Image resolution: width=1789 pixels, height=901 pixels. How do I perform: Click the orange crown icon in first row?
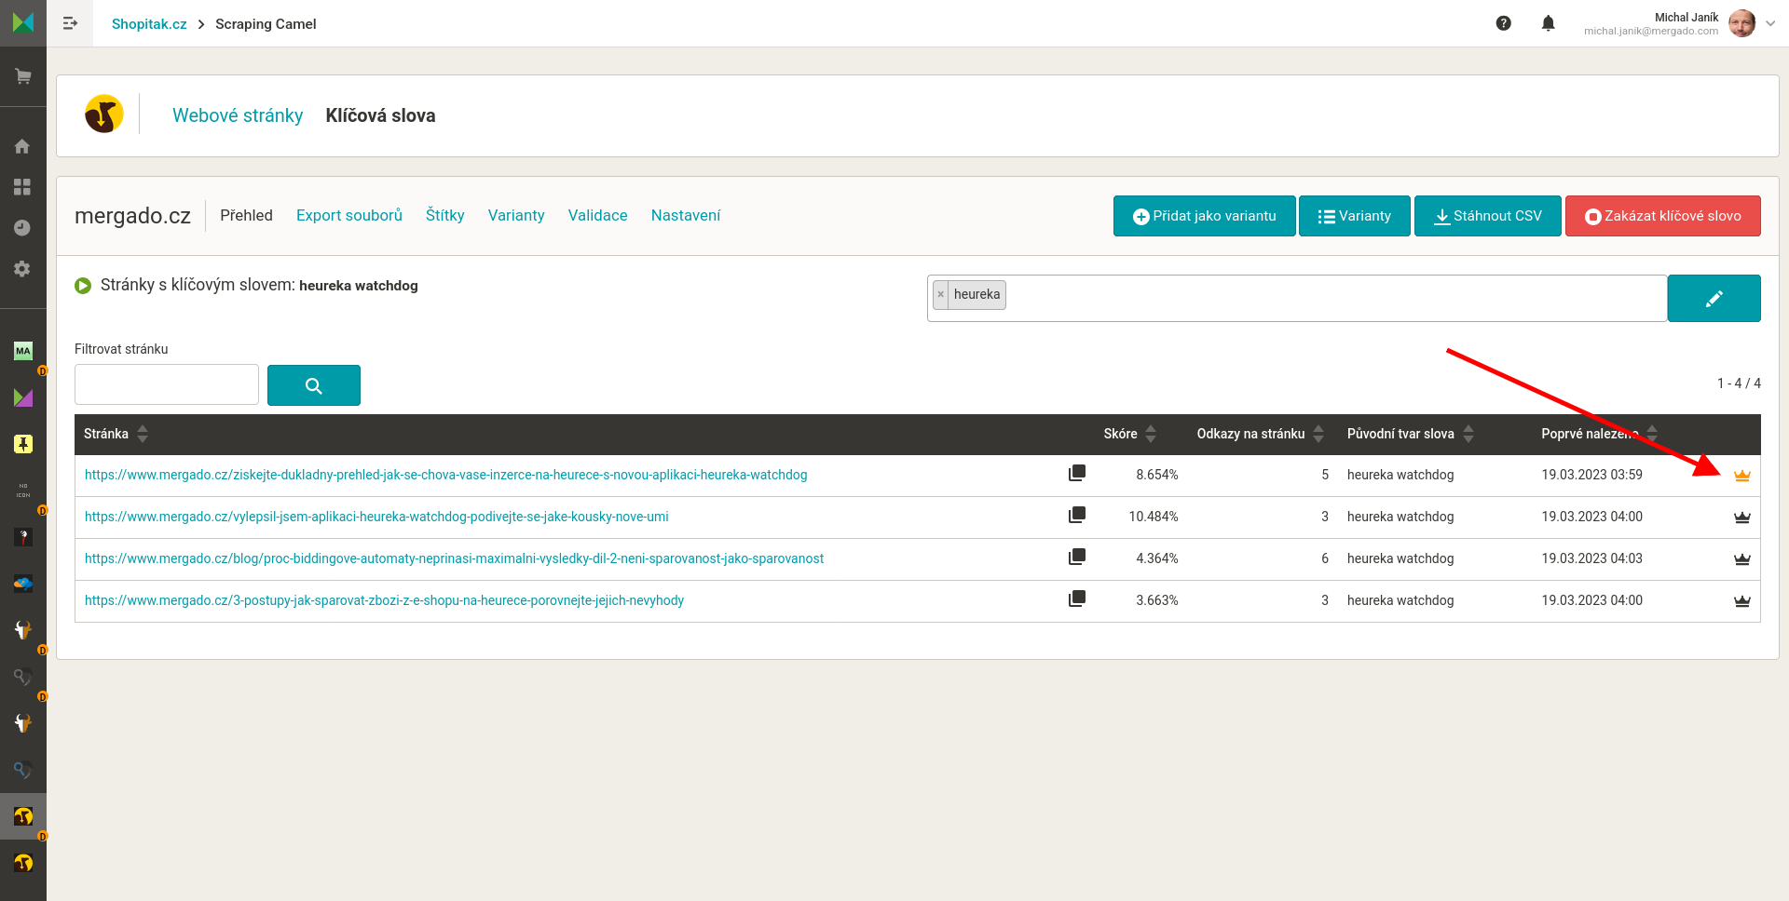click(1741, 476)
